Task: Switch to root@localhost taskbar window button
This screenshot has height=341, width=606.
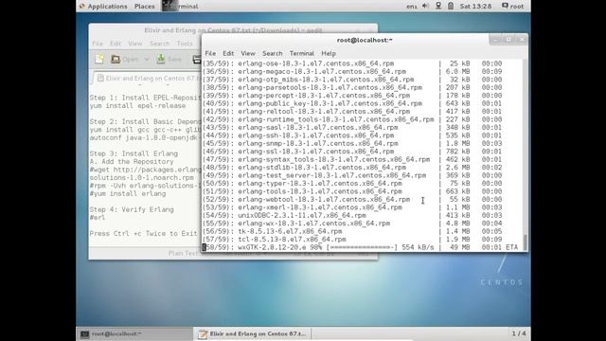Action: [x=134, y=333]
